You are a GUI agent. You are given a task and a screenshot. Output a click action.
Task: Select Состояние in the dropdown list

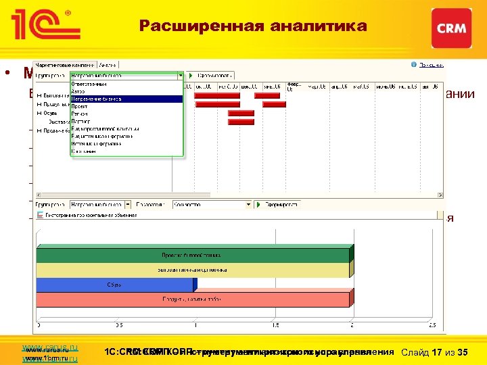click(127, 151)
